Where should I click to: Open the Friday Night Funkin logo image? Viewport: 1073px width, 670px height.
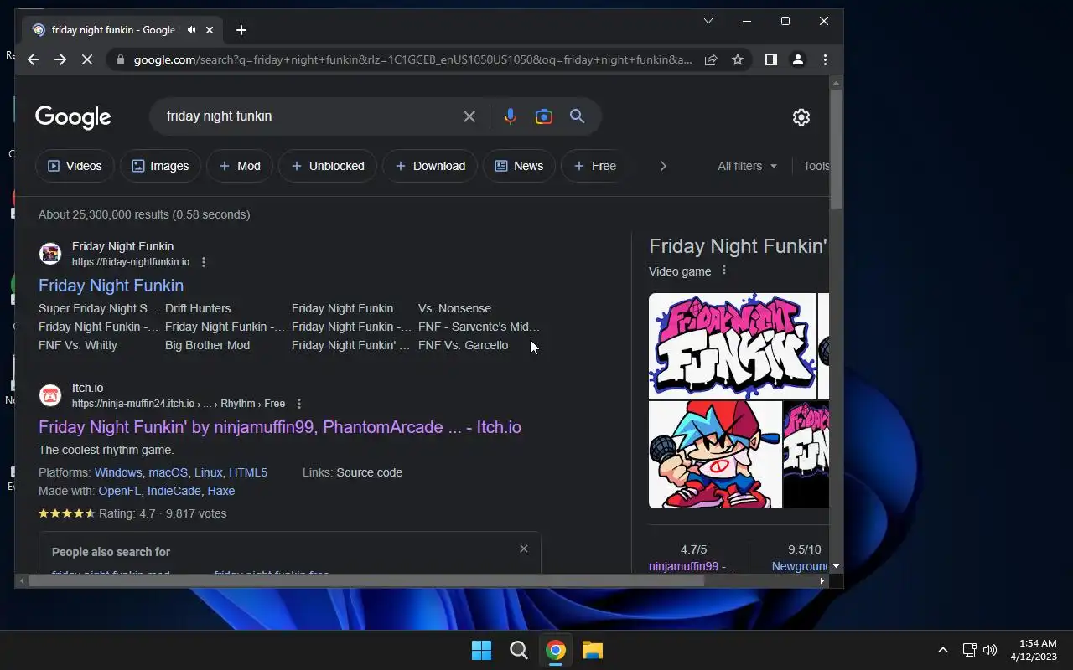click(x=733, y=346)
